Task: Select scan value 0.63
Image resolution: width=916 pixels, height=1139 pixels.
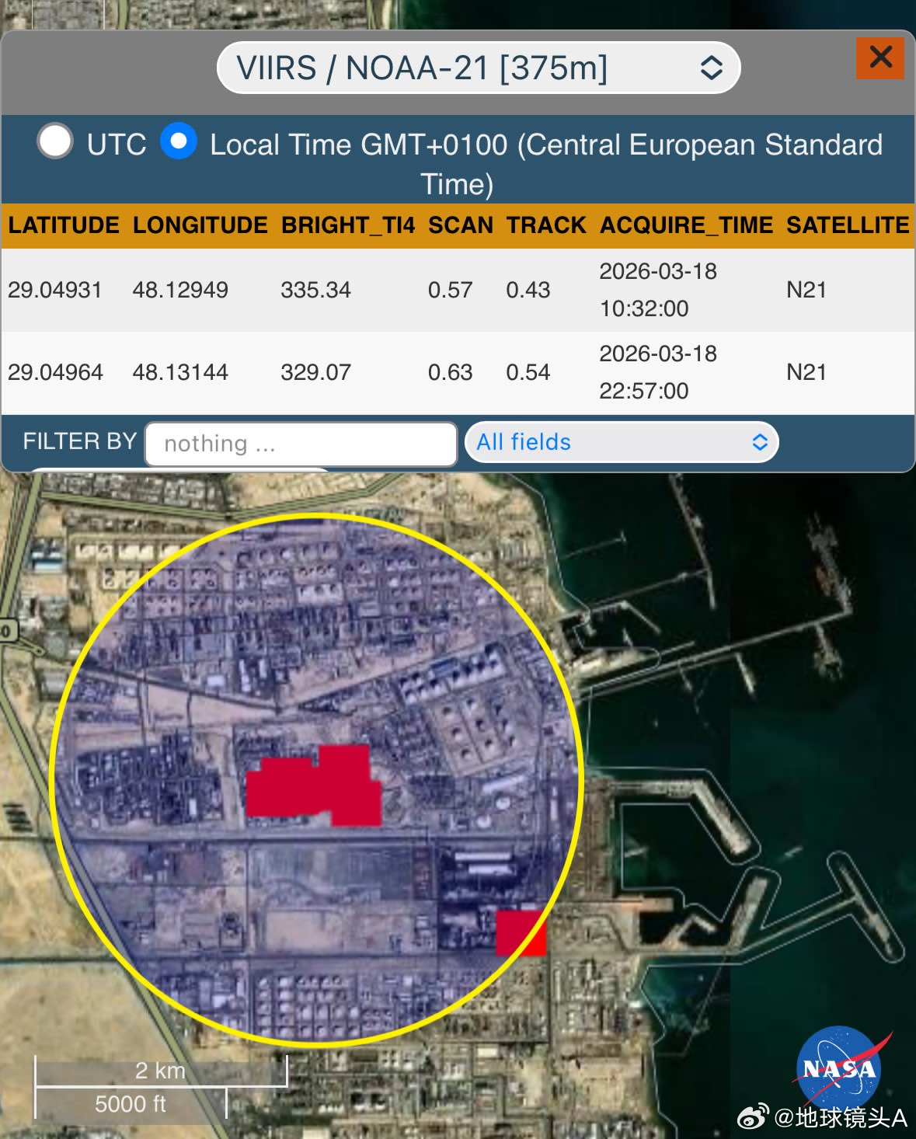Action: click(450, 372)
